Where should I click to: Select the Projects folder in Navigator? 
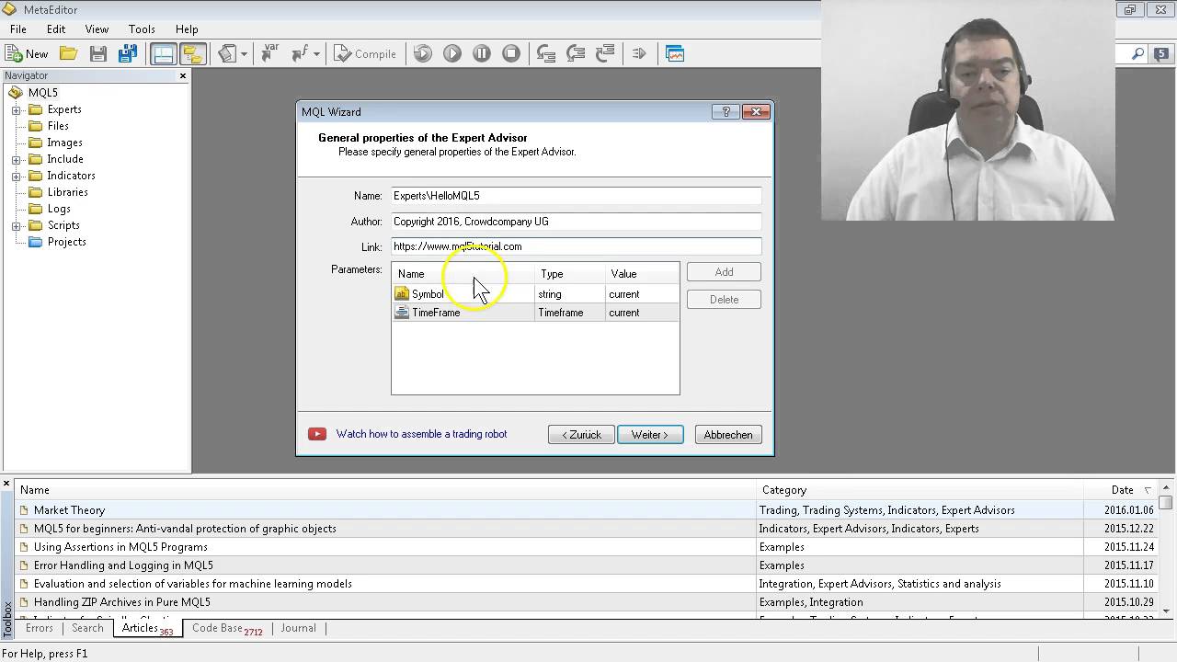67,242
